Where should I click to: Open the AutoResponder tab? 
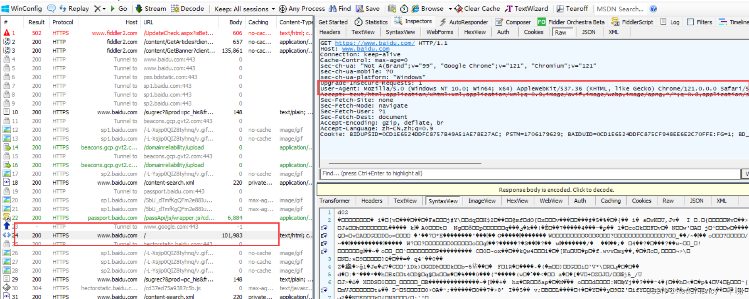(464, 22)
